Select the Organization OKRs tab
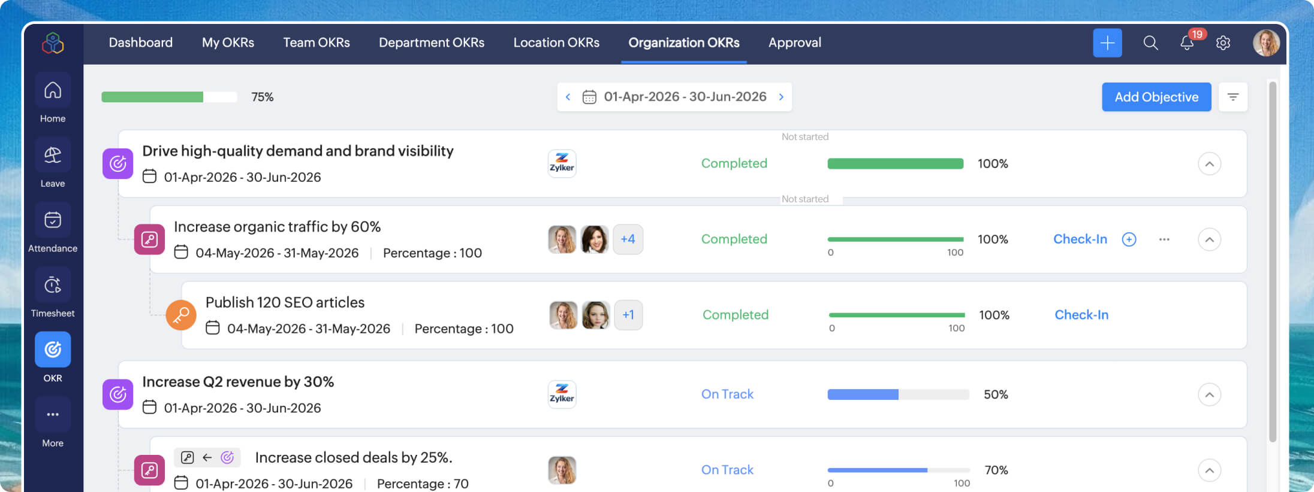 pos(684,42)
